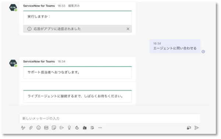Open the GIF picker
Viewport: 221px width, 139px height.
point(46,128)
